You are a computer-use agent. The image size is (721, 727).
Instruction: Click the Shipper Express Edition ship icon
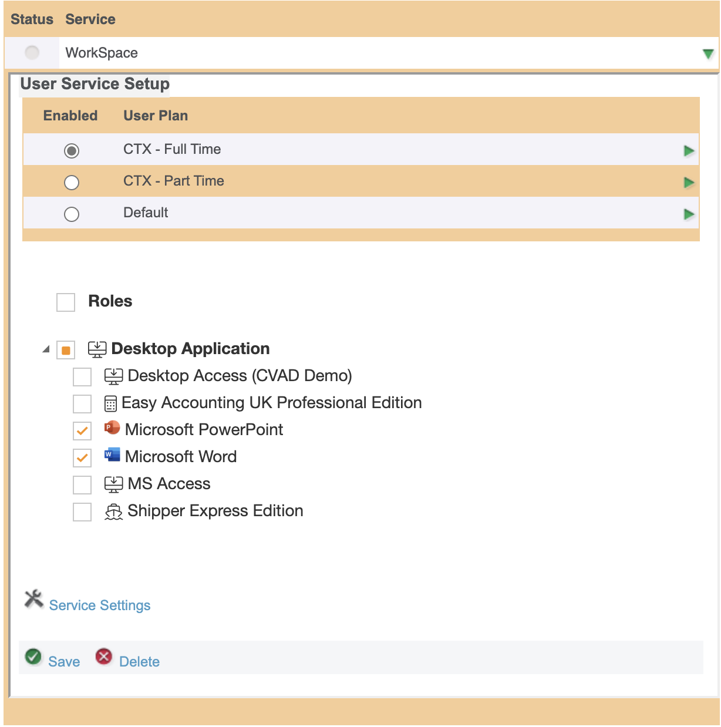pyautogui.click(x=113, y=512)
